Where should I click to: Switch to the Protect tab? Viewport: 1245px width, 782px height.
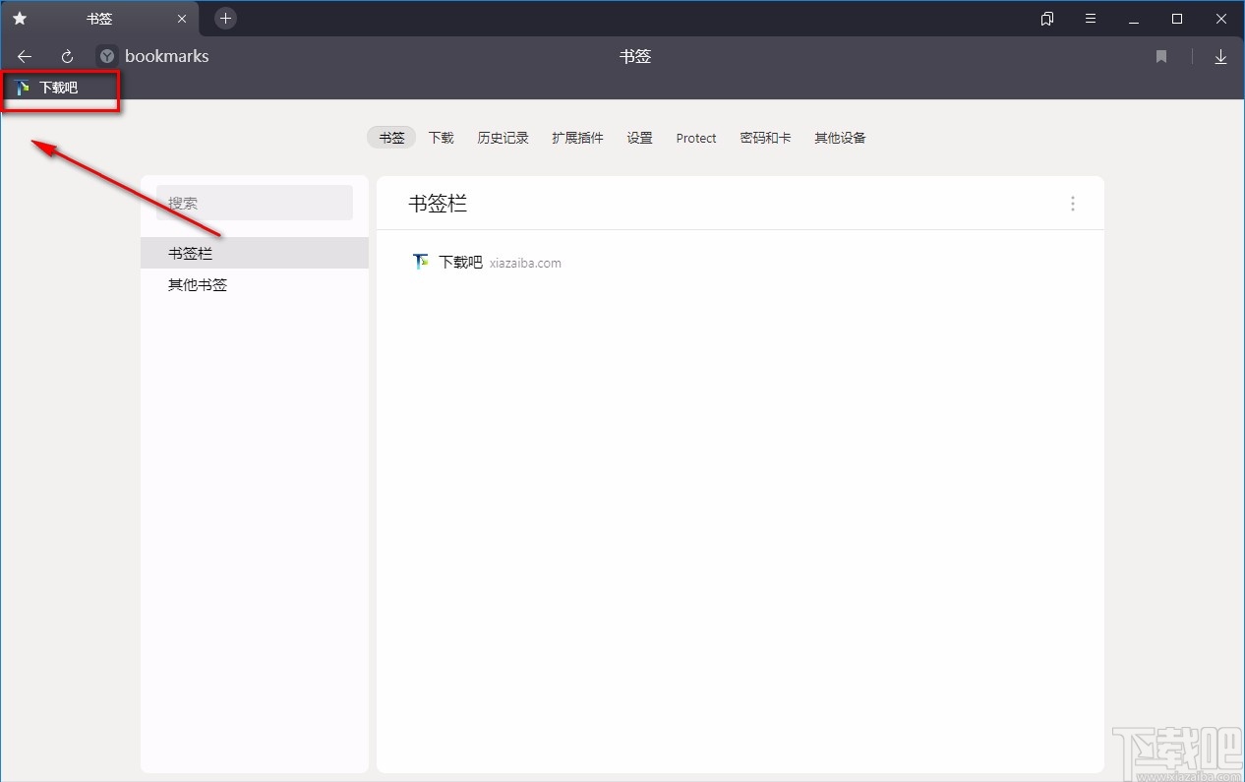pyautogui.click(x=695, y=138)
